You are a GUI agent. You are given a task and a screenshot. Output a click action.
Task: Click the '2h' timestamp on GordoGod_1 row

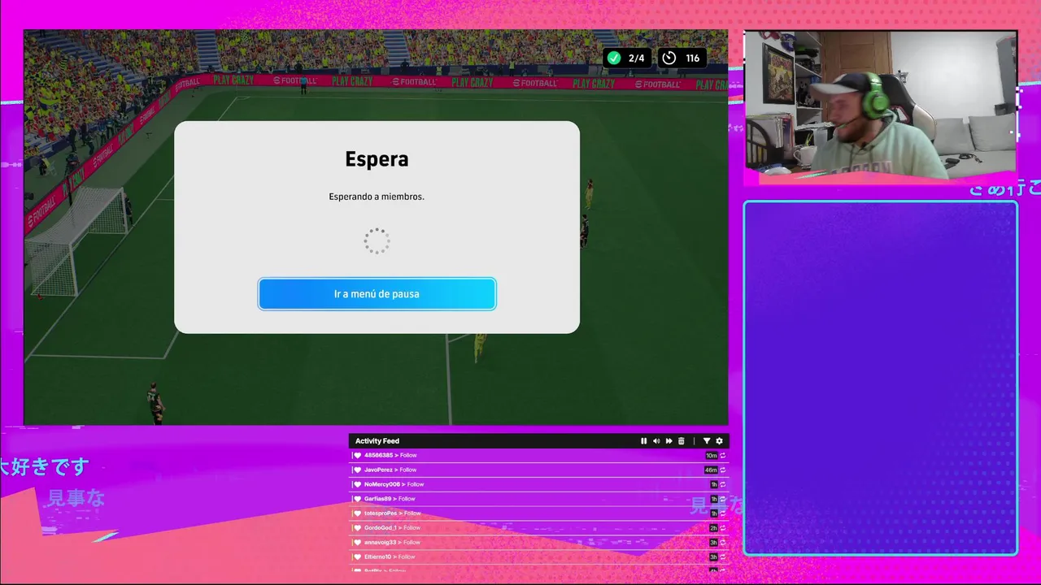713,528
